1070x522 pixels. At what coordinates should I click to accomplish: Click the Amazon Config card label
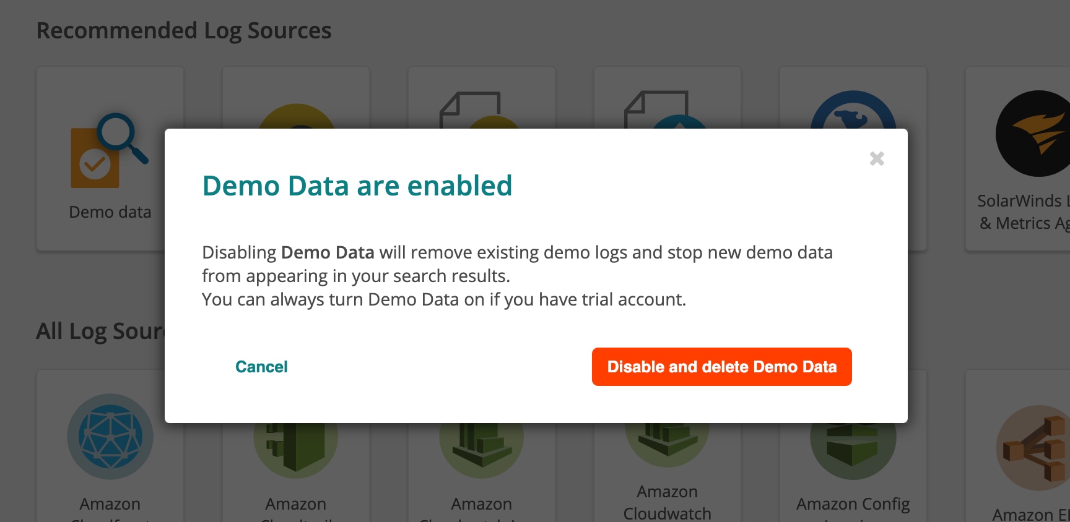point(853,504)
